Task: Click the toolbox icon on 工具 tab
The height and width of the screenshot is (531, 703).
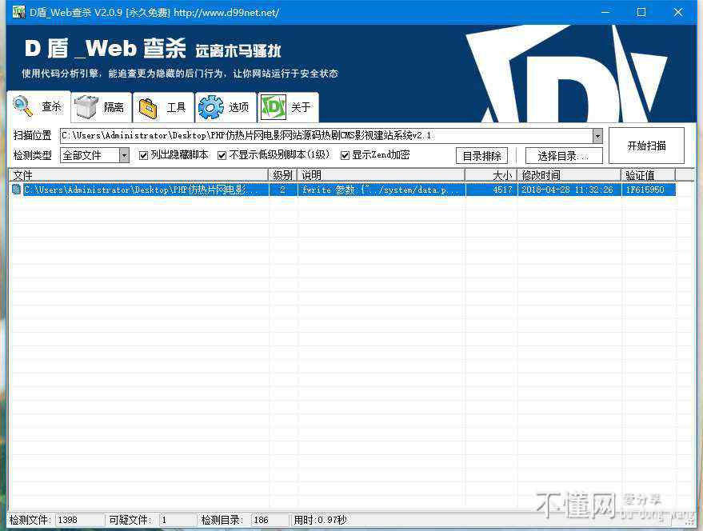Action: tap(148, 108)
